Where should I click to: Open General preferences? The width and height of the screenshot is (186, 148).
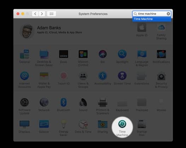[24, 56]
